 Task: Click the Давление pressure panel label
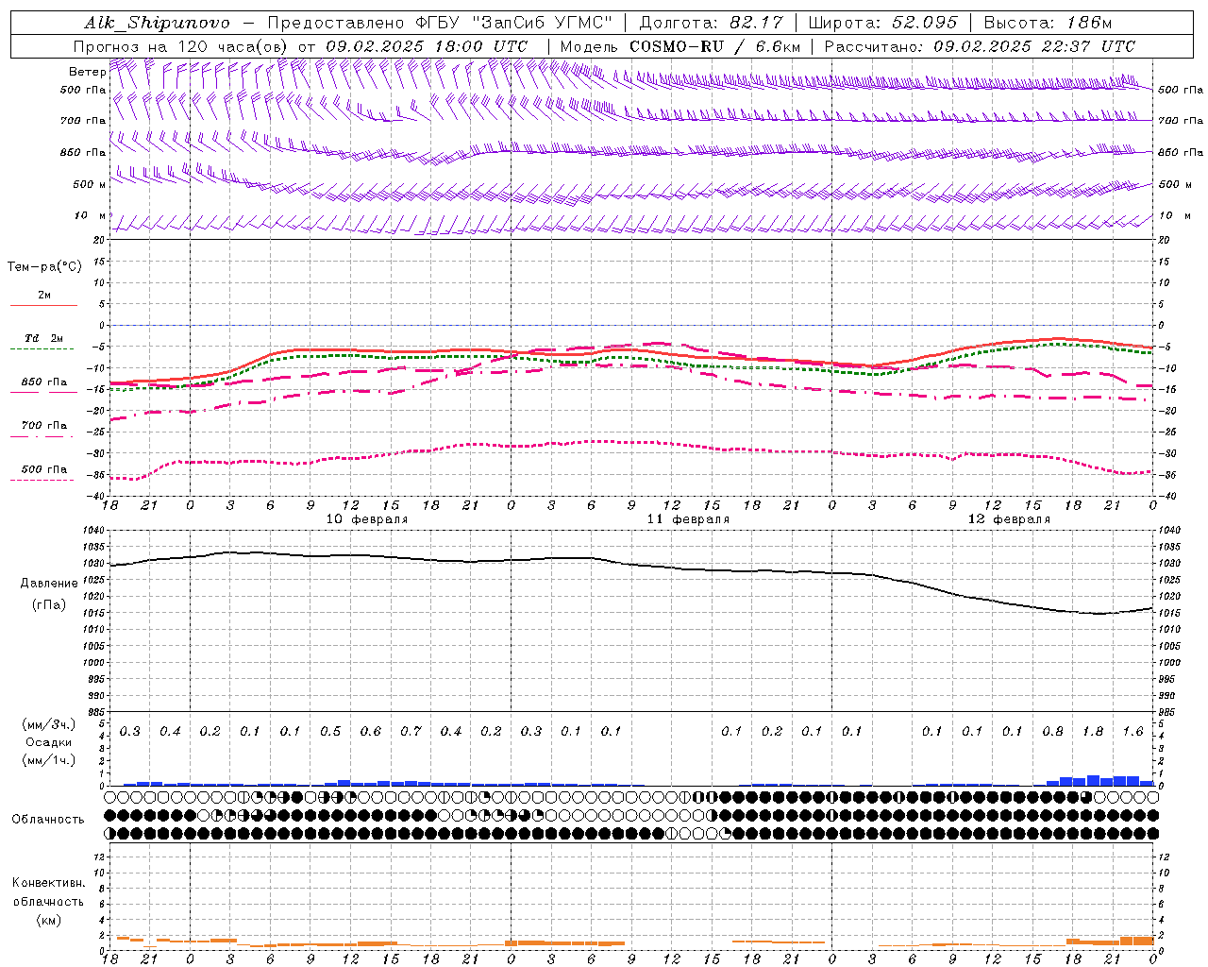point(49,584)
